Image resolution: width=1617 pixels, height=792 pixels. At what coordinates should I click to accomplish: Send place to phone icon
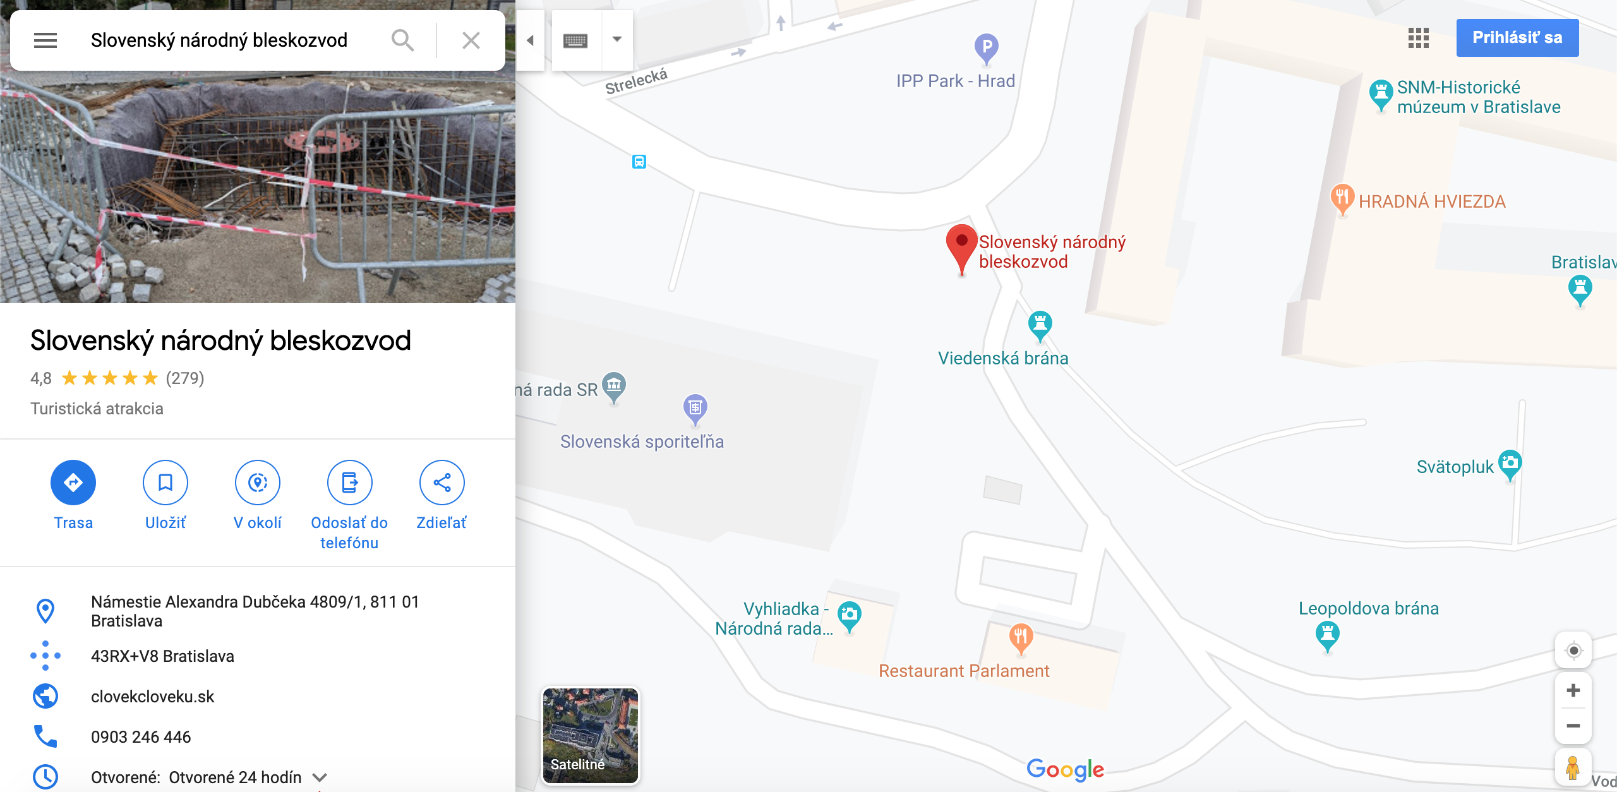(349, 483)
